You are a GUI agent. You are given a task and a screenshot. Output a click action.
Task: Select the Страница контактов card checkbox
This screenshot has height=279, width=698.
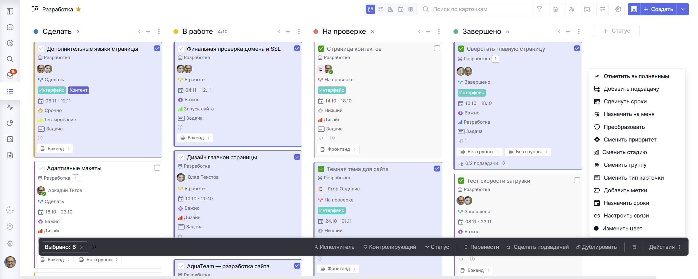tap(437, 48)
